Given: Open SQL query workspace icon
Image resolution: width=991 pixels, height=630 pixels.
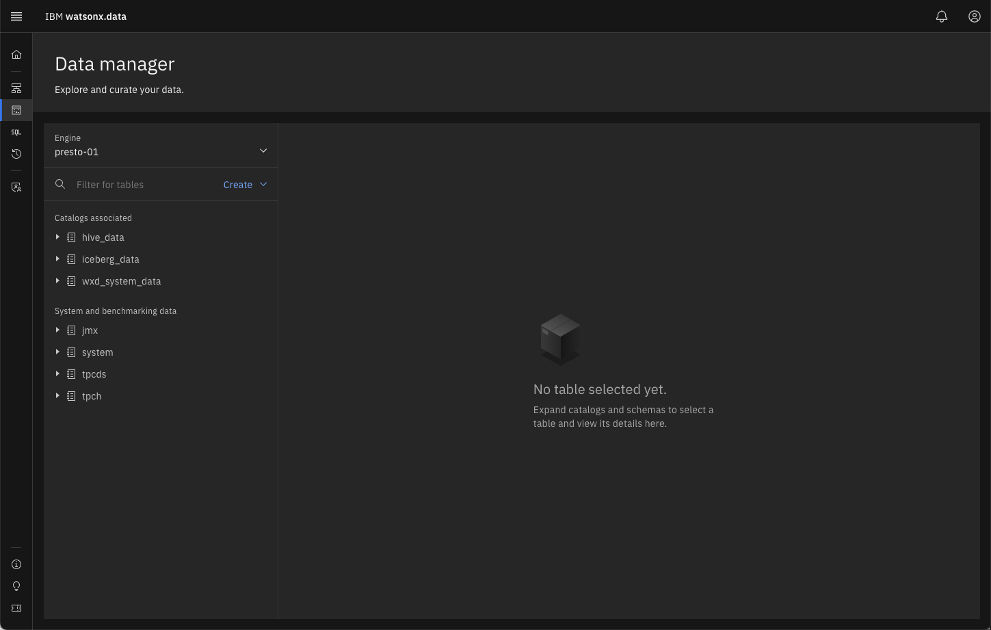Looking at the screenshot, I should 16,132.
